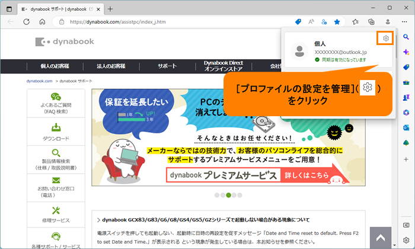The width and height of the screenshot is (415, 249).
Task: Open ダウンロード section
Action: click(x=56, y=132)
